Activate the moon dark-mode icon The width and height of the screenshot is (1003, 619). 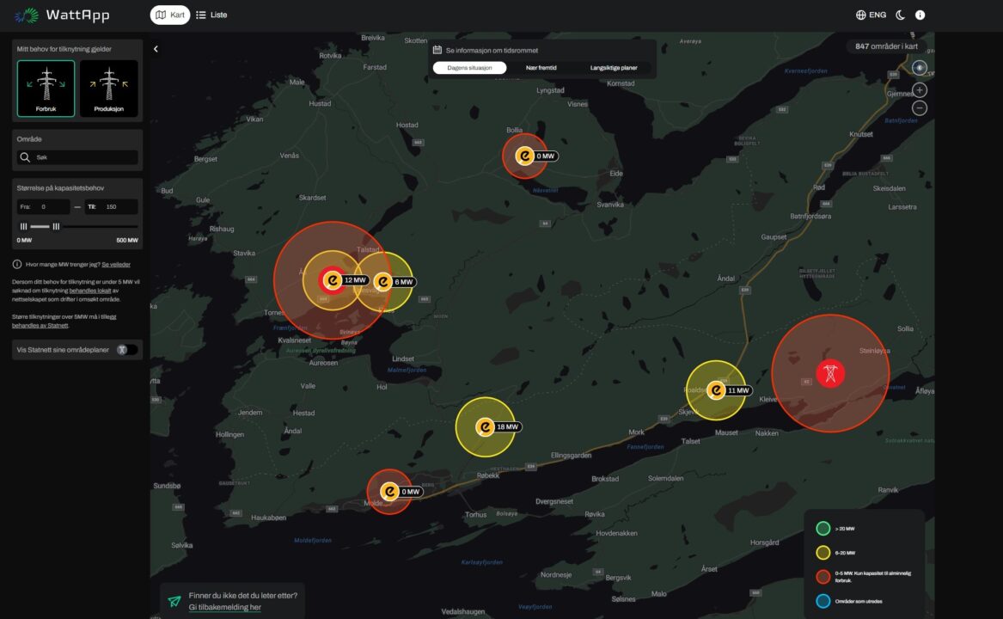tap(899, 14)
